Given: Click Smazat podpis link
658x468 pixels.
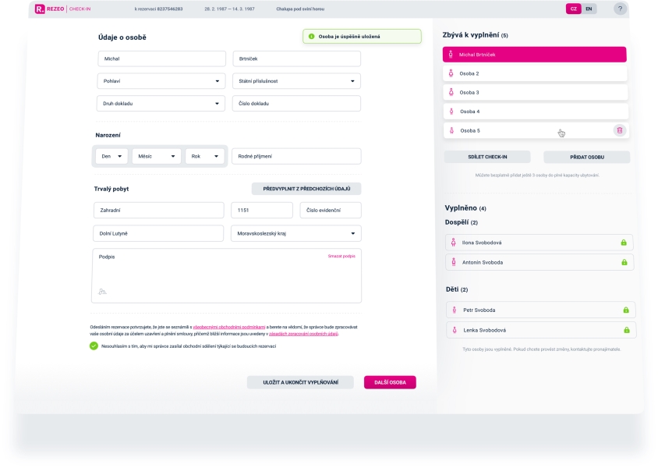Looking at the screenshot, I should 341,256.
